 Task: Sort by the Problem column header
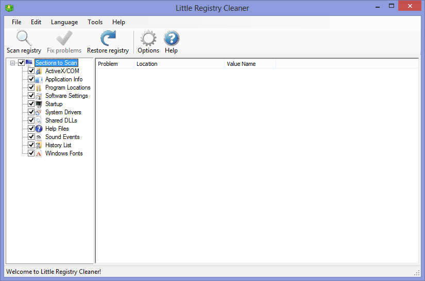[115, 64]
